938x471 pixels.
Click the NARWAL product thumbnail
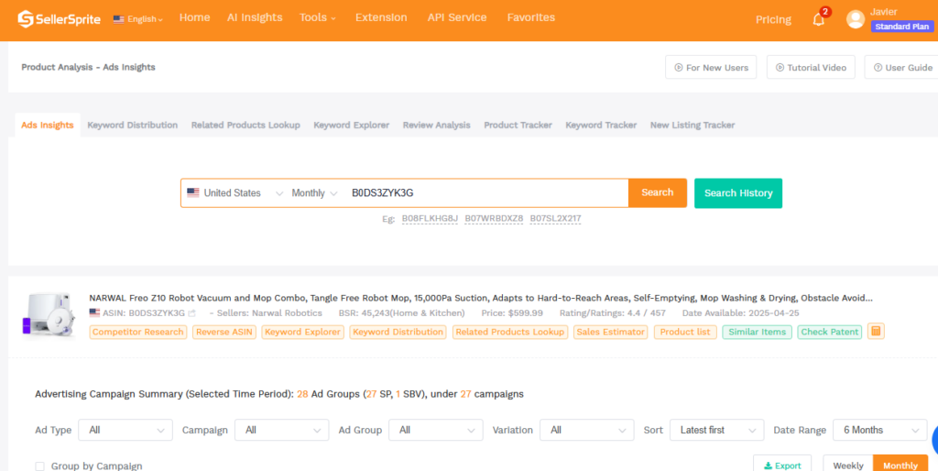[49, 315]
